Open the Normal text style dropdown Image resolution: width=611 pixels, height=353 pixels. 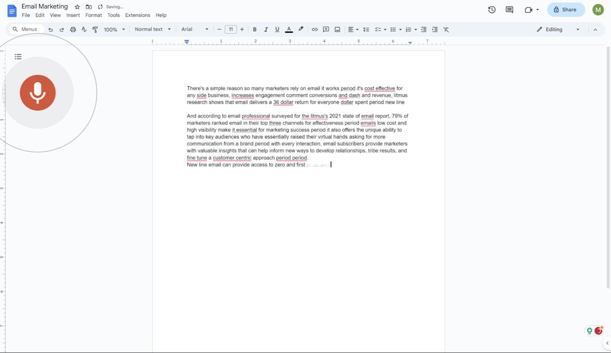[153, 30]
